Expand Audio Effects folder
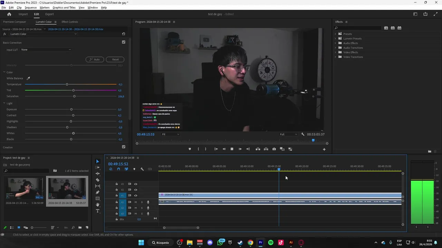The width and height of the screenshot is (442, 248). pyautogui.click(x=335, y=43)
